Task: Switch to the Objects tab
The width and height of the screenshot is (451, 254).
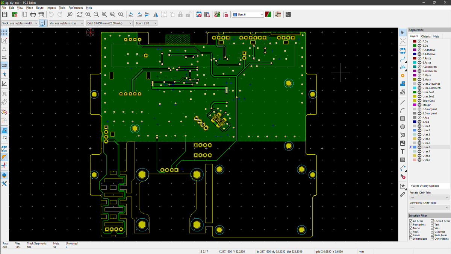Action: [426, 37]
